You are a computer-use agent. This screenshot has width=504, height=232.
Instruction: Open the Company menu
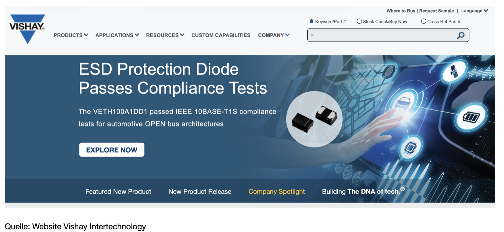274,35
